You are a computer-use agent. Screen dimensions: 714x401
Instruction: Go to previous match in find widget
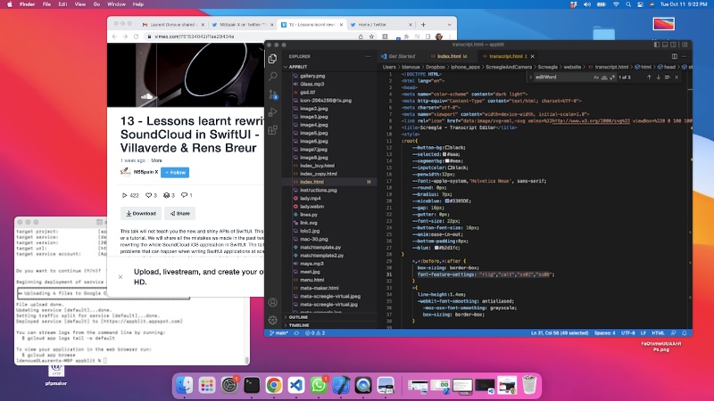[x=649, y=78]
